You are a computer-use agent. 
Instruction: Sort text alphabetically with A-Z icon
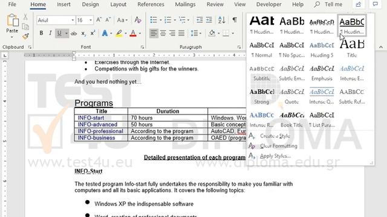[222, 20]
